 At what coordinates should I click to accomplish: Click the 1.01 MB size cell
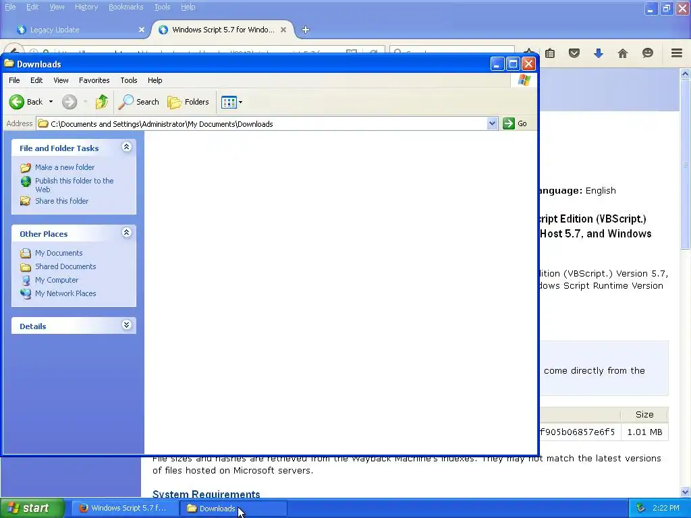pos(644,432)
